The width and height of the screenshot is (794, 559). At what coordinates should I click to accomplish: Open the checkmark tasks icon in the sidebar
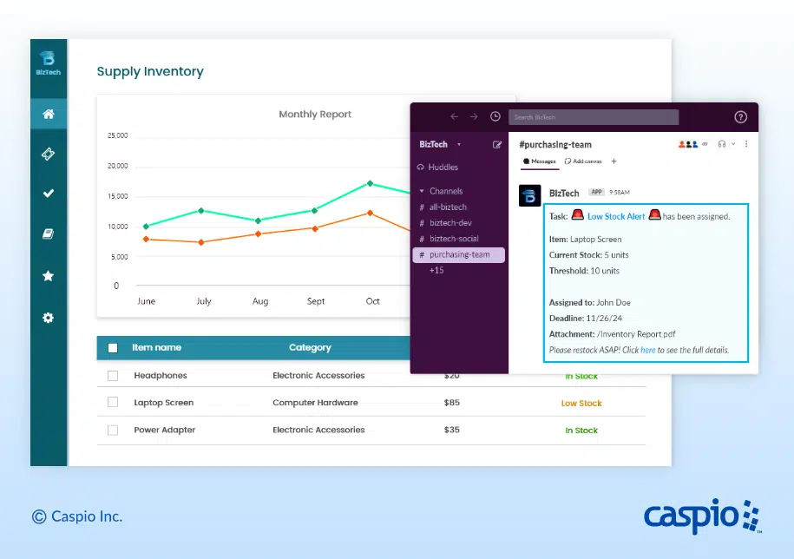point(49,194)
